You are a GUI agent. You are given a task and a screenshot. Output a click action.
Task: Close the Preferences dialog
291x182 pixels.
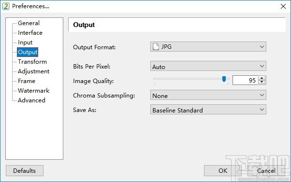tap(283, 6)
